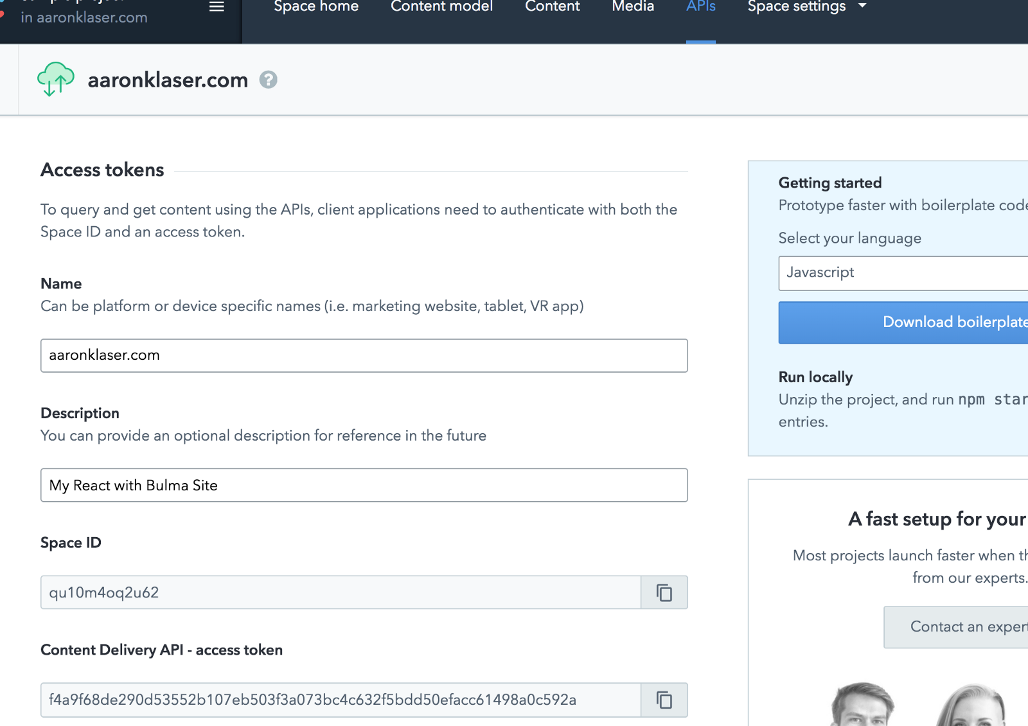Select the Content Delivery API token field
Screen dimensions: 1028x726
pyautogui.click(x=341, y=700)
